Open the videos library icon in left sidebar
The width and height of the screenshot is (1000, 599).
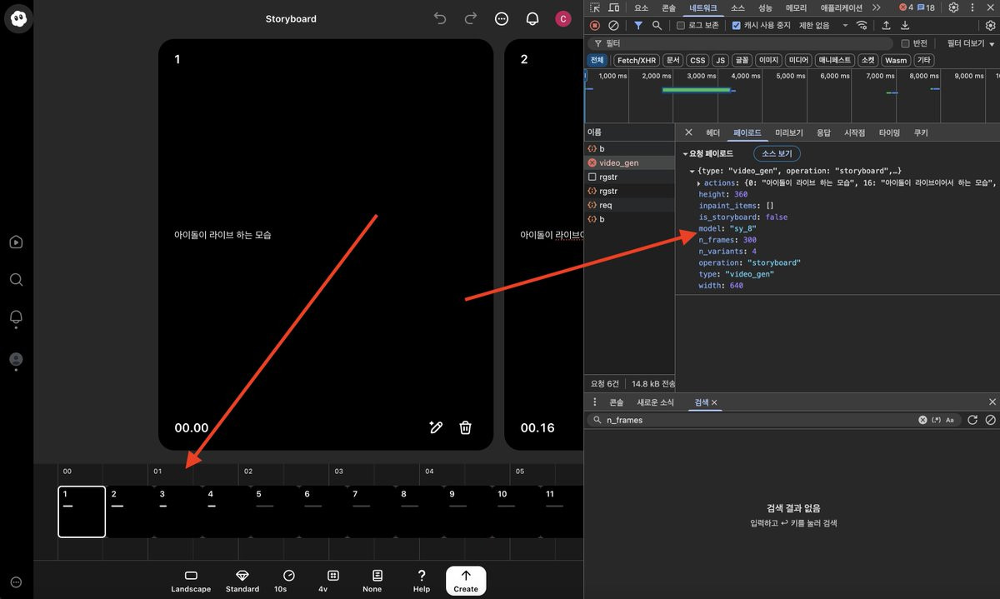click(16, 242)
